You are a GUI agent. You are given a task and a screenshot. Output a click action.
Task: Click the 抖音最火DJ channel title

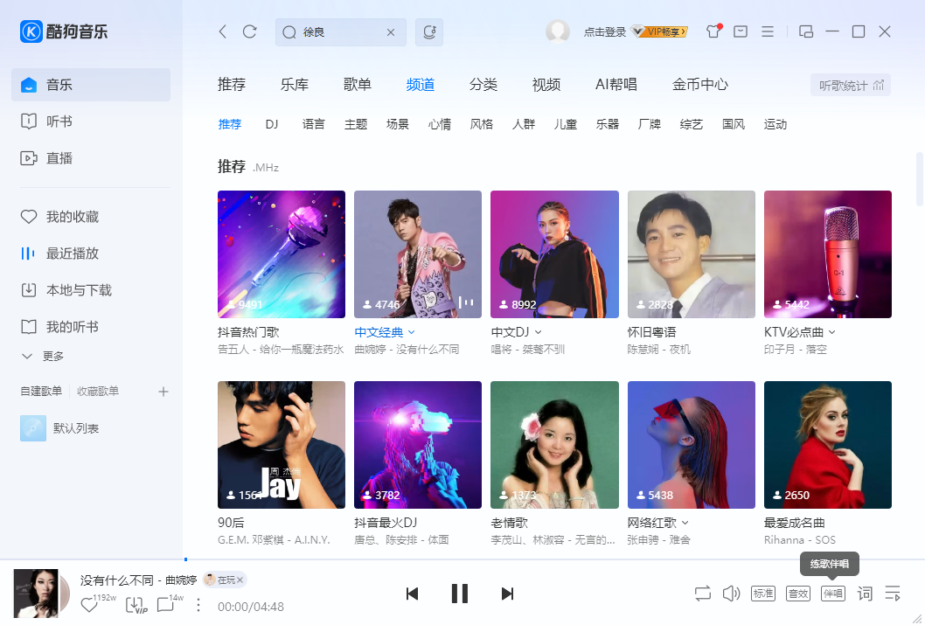[386, 523]
